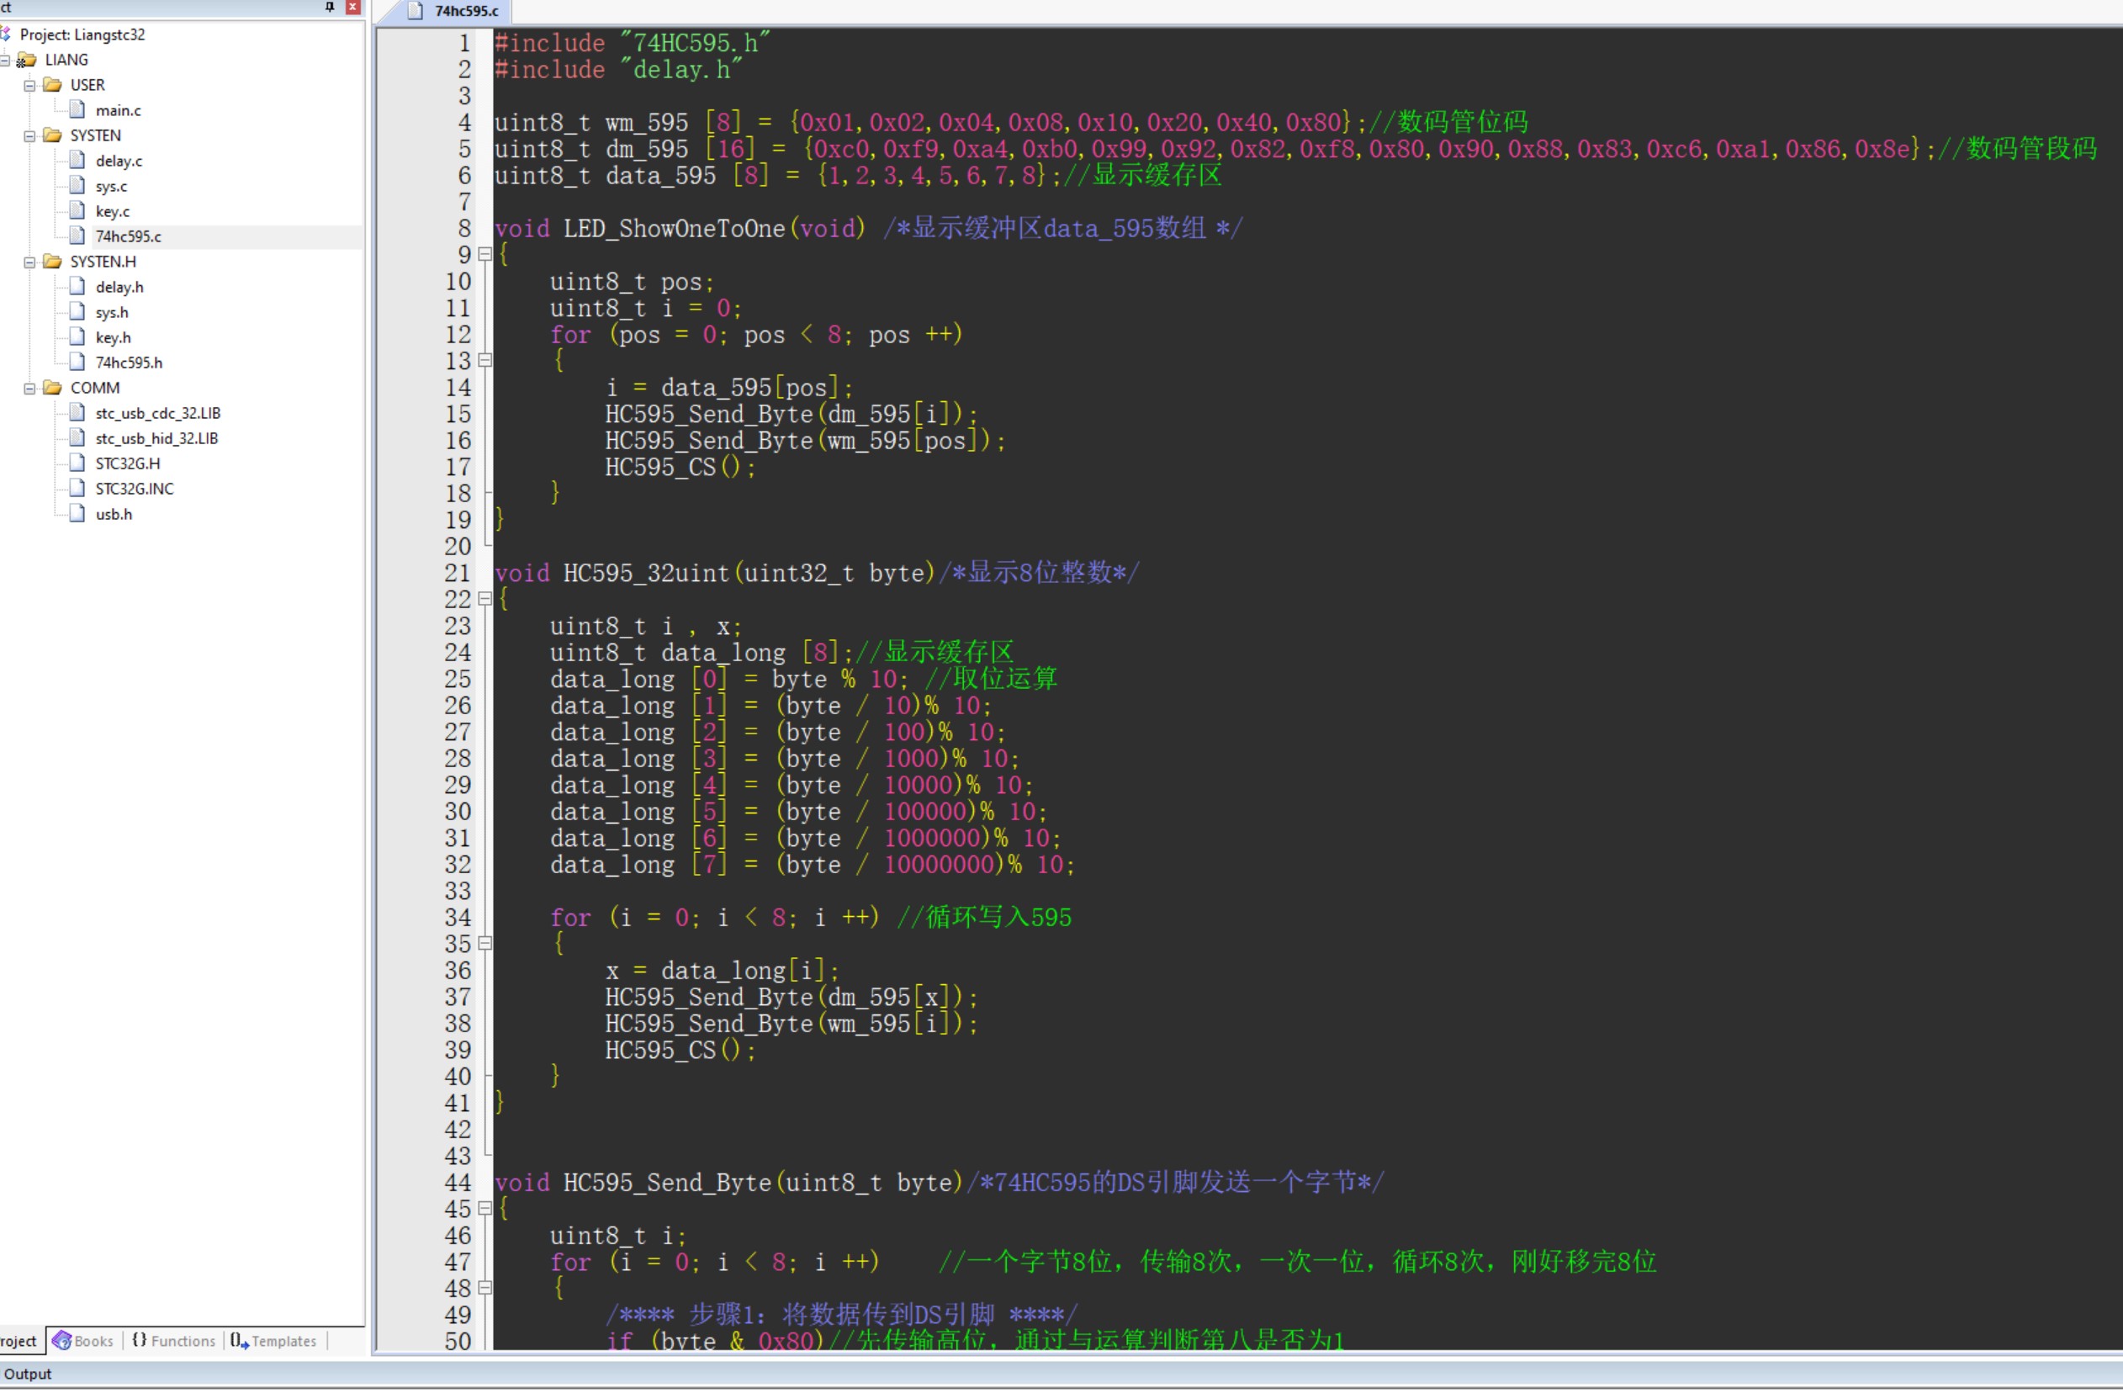Fold the loop block at line 48

[485, 1290]
